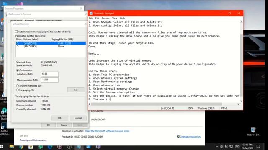Click OK in Performance Options window
Screen dimensions: 268x150
tap(49, 125)
